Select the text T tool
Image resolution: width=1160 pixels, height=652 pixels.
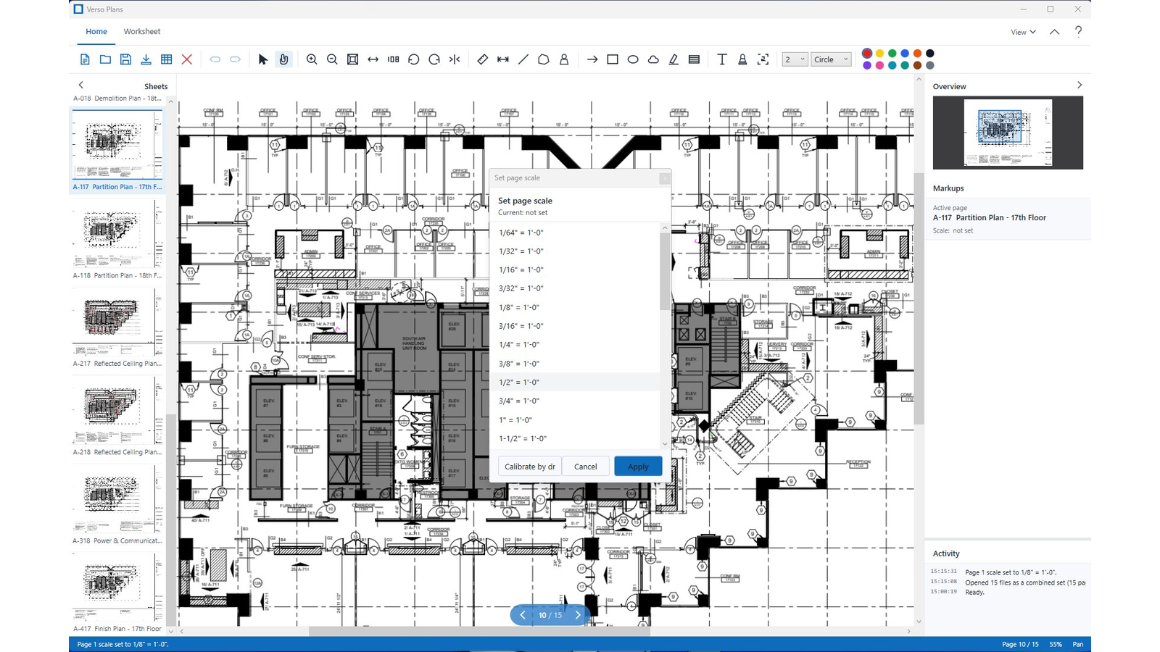click(x=722, y=59)
